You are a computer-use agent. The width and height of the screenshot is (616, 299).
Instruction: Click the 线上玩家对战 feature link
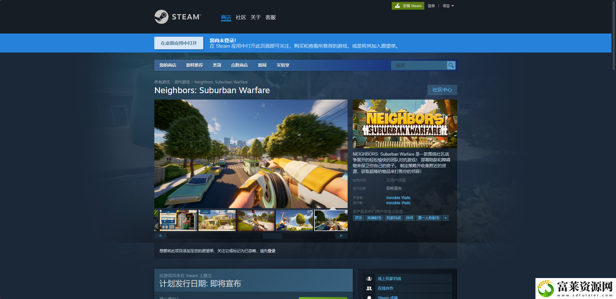(x=390, y=279)
